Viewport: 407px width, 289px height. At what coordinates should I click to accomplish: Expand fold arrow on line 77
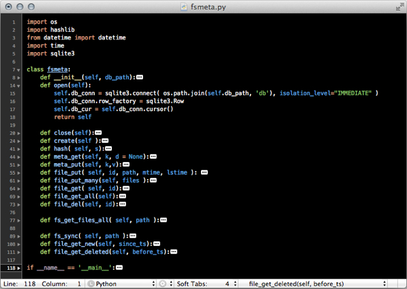click(18, 220)
